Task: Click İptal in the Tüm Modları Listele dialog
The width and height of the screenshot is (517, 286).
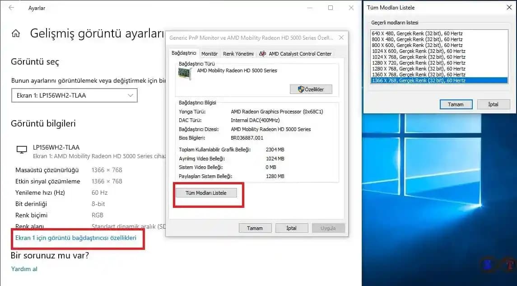Action: 494,104
